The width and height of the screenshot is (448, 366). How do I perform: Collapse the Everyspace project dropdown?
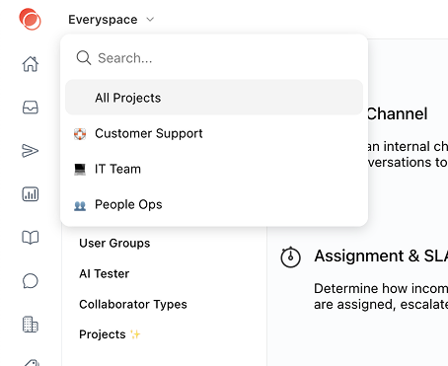(112, 20)
